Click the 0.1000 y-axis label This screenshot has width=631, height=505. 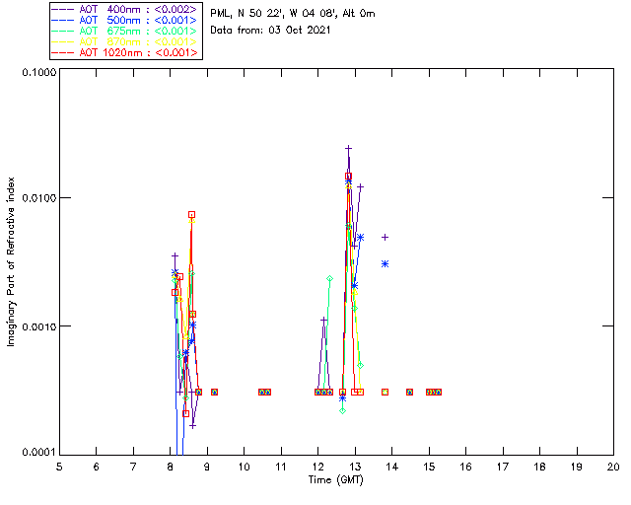coord(39,72)
